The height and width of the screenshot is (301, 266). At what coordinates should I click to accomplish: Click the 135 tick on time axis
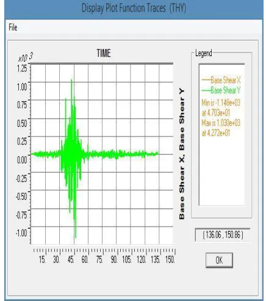pos(155,260)
